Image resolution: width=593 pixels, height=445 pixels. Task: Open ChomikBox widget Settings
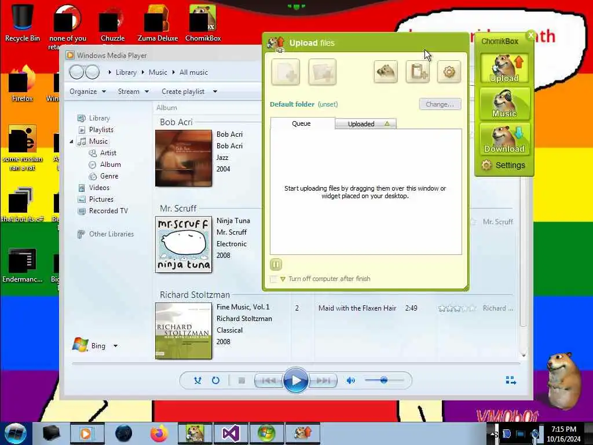pyautogui.click(x=503, y=165)
